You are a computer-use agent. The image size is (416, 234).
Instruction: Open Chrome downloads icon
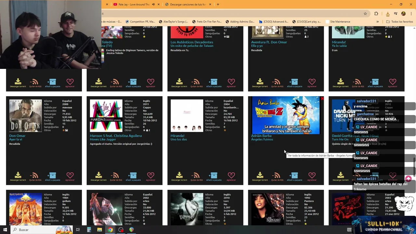point(388,14)
